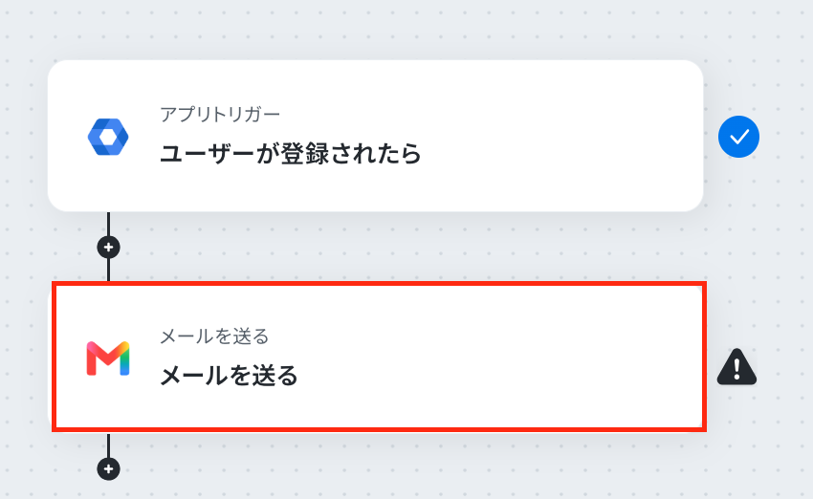Click the Gmail envelope icon

(108, 358)
